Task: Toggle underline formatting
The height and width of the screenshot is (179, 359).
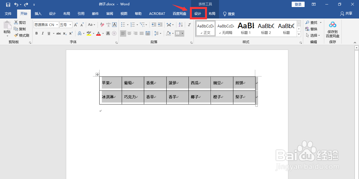Action: [x=48, y=33]
